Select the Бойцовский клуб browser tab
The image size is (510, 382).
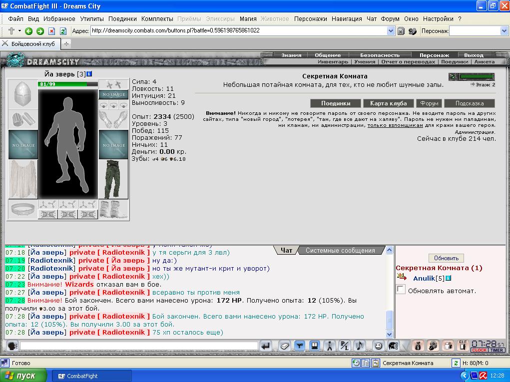pyautogui.click(x=30, y=44)
